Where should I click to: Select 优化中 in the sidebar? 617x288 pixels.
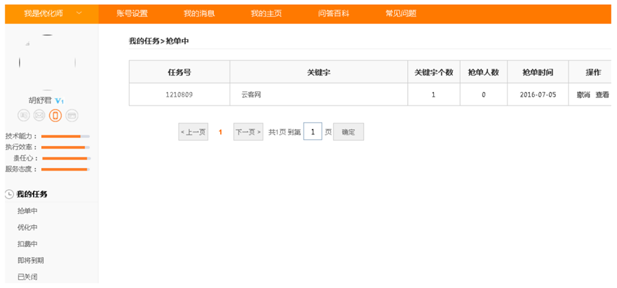point(27,227)
